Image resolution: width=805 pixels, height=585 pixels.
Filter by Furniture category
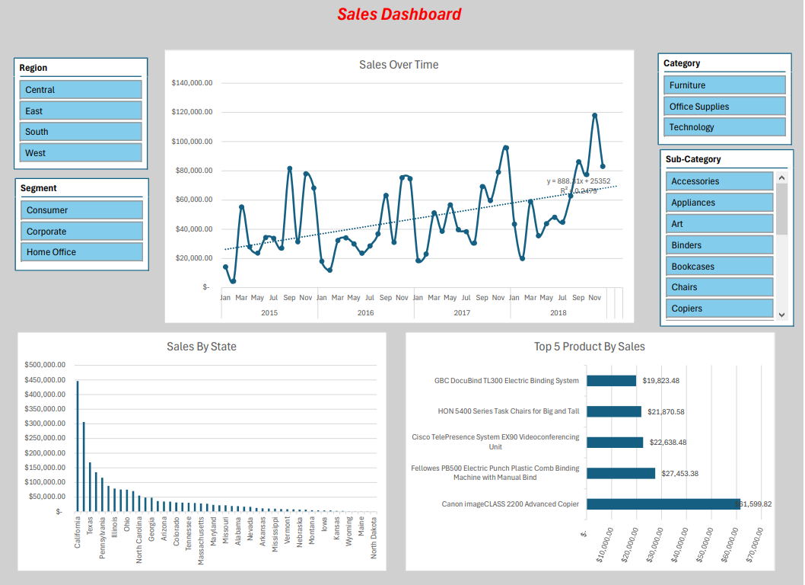point(725,85)
